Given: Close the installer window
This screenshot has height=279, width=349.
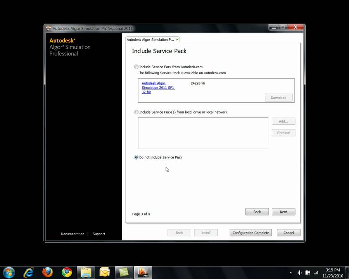Looking at the screenshot, I should [x=295, y=27].
